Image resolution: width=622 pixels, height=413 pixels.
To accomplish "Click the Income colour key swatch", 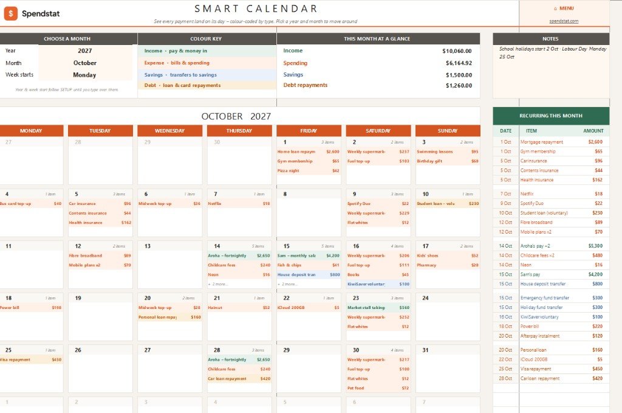I will pyautogui.click(x=207, y=51).
